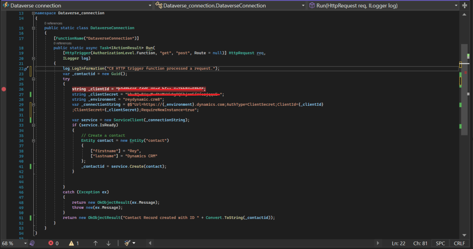This screenshot has height=249, width=473.
Task: Go to previous issue with up arrow
Action: pos(96,243)
